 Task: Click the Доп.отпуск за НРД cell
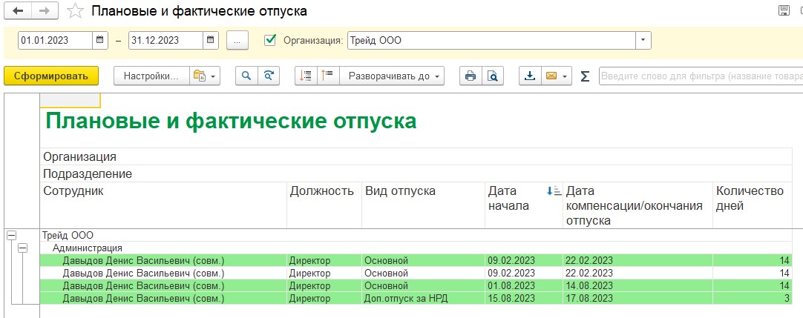423,298
